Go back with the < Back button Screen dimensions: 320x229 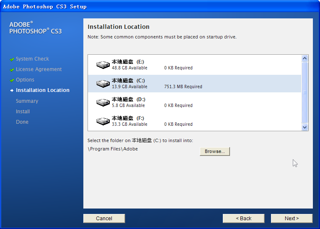[x=243, y=219]
